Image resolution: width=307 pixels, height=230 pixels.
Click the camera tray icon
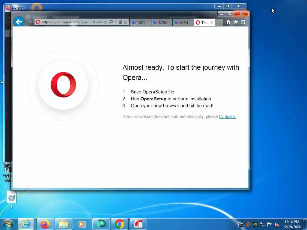click(x=241, y=225)
